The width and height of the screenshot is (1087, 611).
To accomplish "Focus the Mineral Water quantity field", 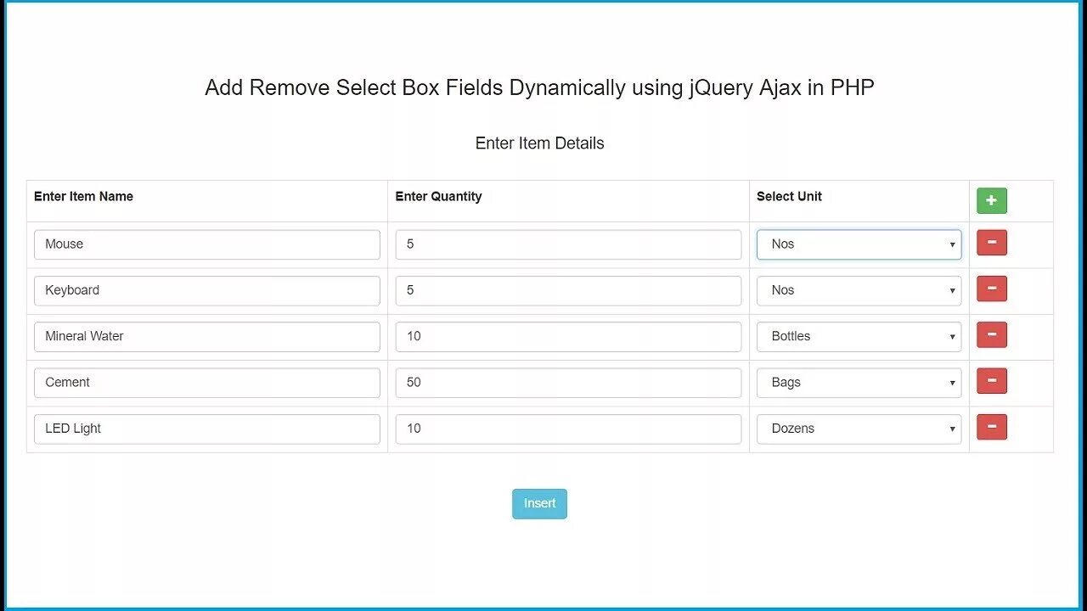I will point(568,336).
